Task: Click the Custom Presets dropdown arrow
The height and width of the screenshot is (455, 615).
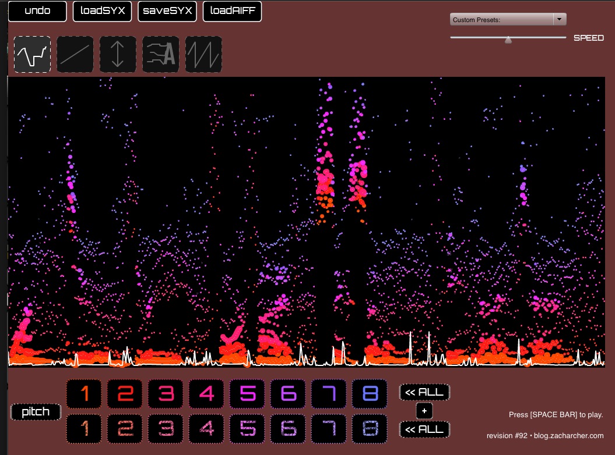Action: click(x=560, y=19)
